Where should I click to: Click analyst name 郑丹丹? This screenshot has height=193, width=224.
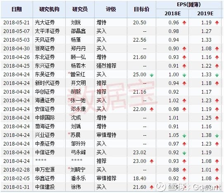78,49
